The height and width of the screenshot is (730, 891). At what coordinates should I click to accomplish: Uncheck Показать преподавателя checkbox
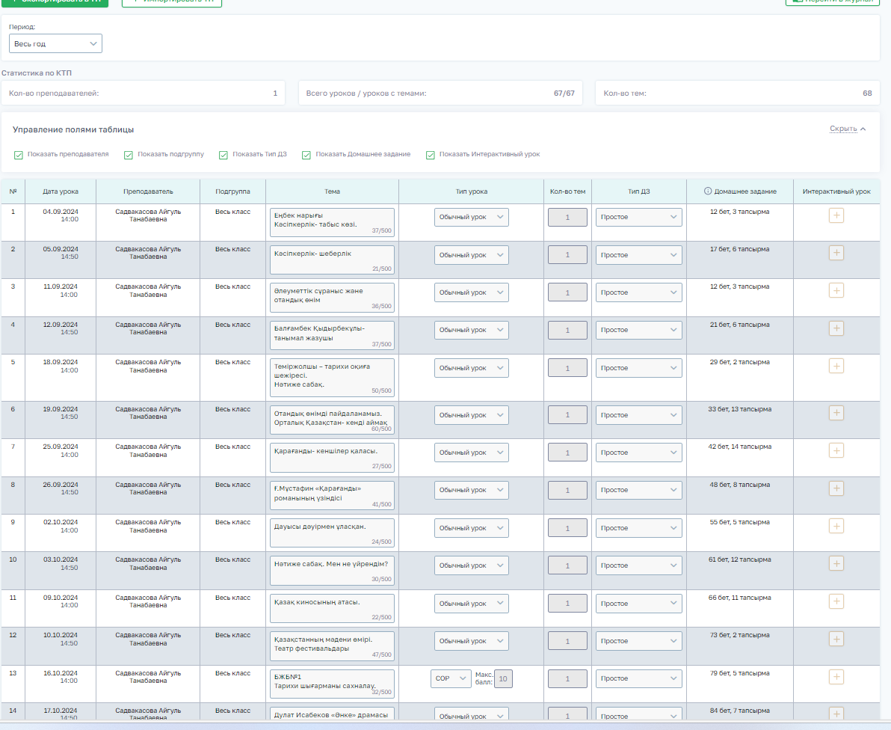pyautogui.click(x=19, y=155)
